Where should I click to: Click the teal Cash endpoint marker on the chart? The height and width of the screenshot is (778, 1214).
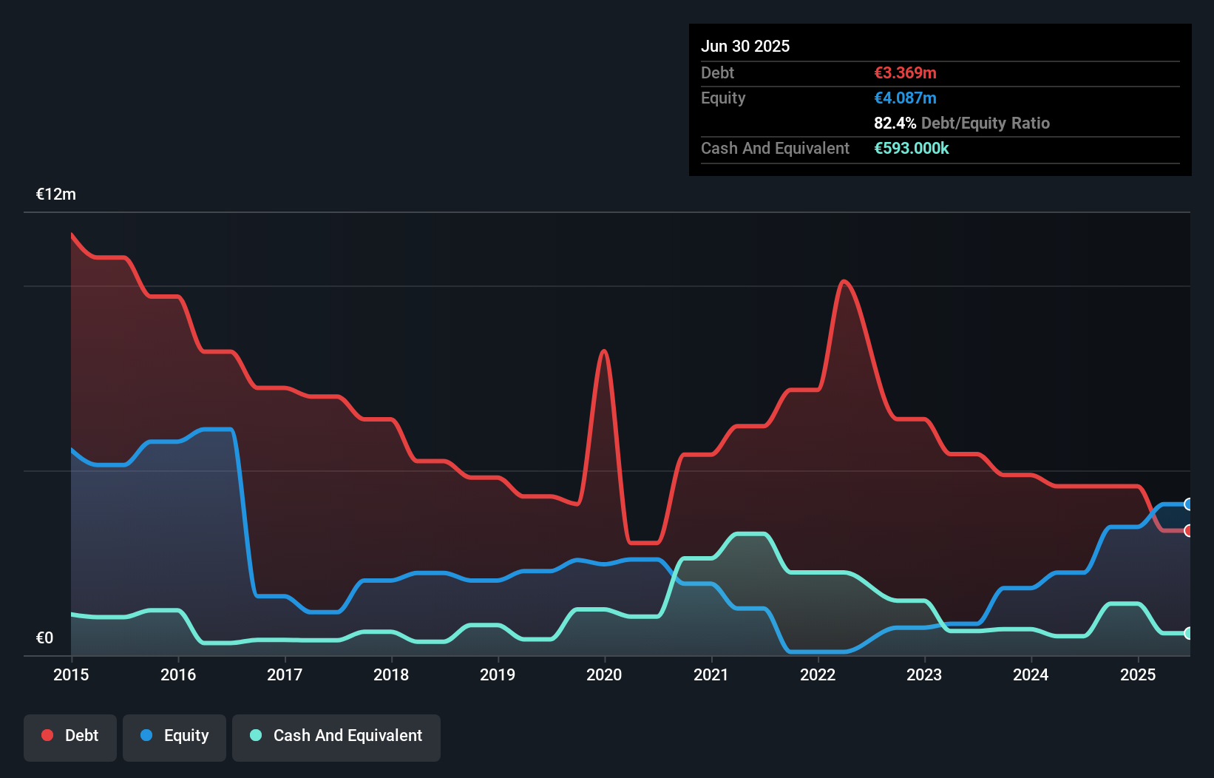pyautogui.click(x=1188, y=633)
